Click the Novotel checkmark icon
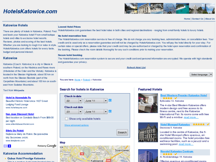The height and width of the screenshot is (162, 216). pos(176,154)
